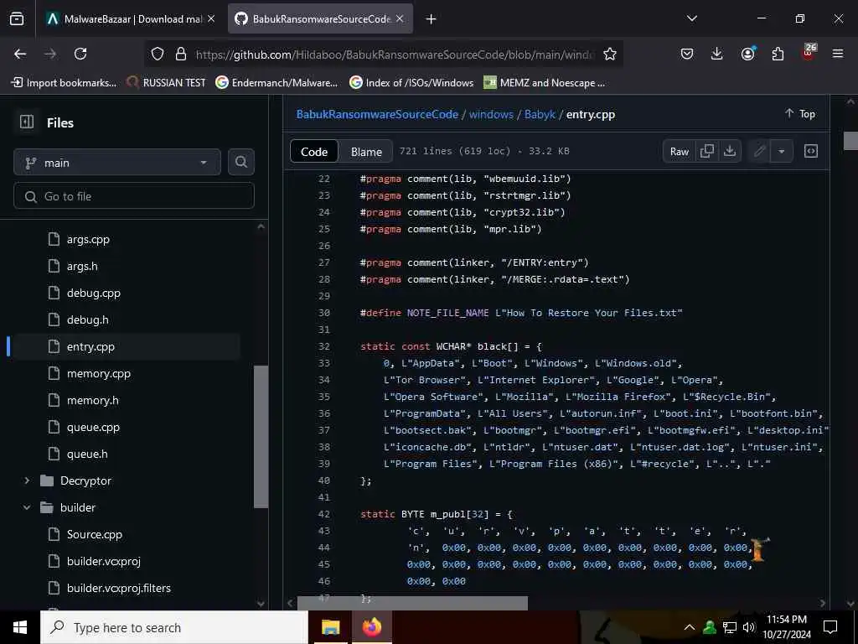The height and width of the screenshot is (644, 858).
Task: Launch File Explorer from the taskbar
Action: click(330, 627)
